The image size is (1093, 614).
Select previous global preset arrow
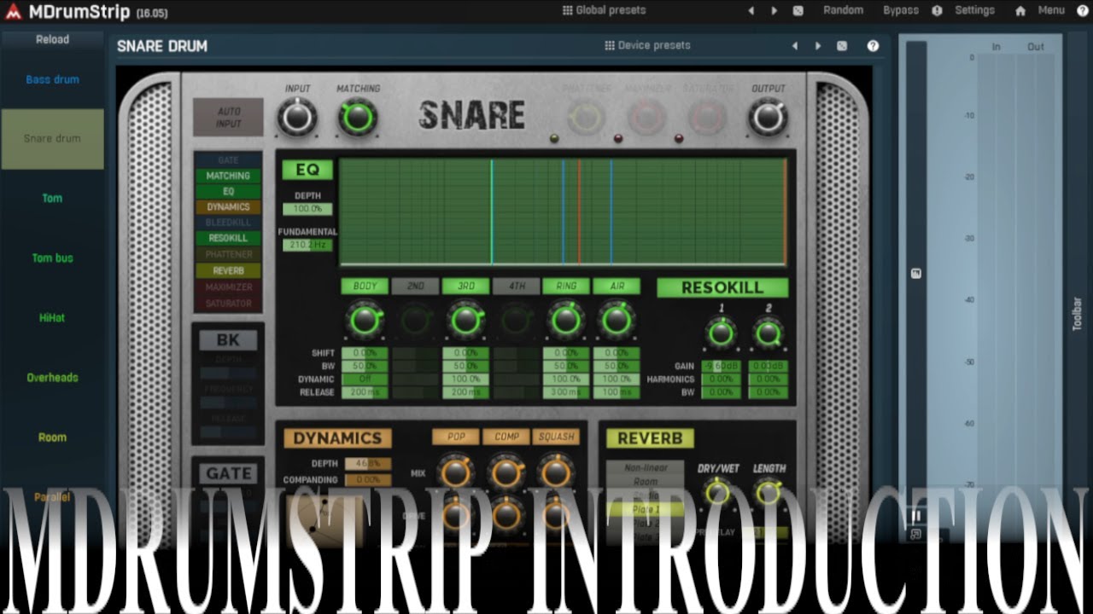pos(751,11)
